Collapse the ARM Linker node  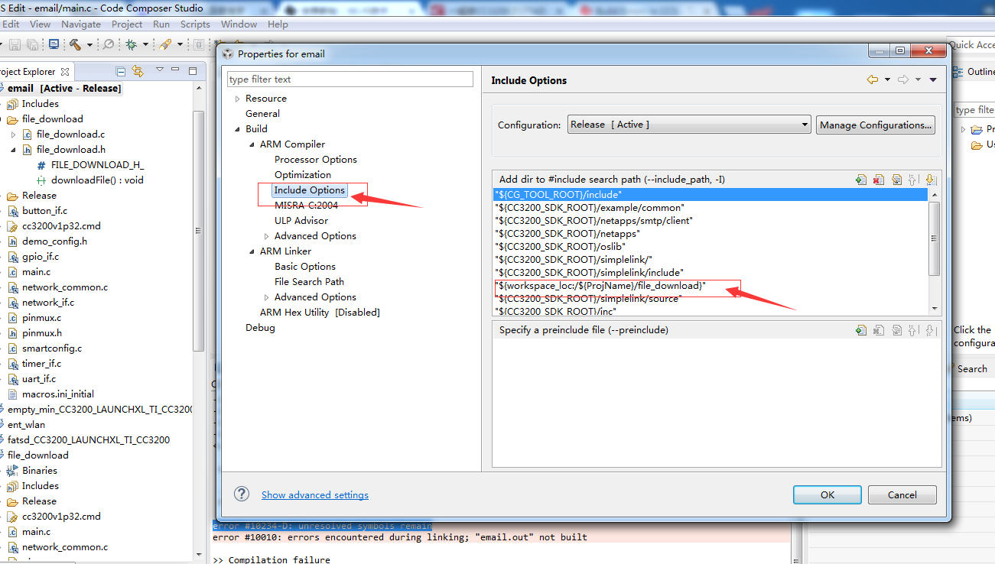[252, 251]
